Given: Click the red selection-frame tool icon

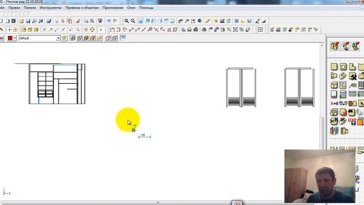Looking at the screenshot, I should click(69, 21).
